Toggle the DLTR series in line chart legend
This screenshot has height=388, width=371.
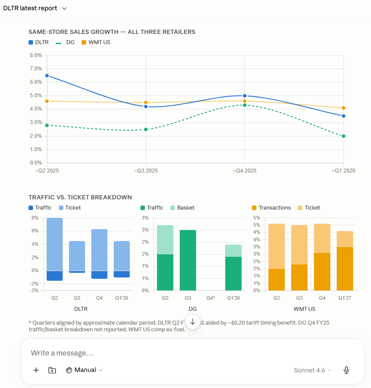39,42
